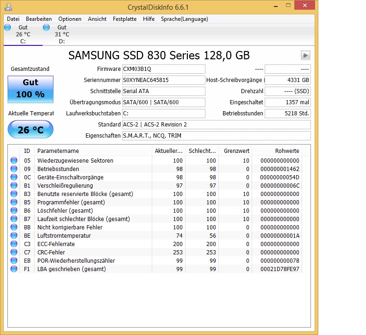The height and width of the screenshot is (335, 366).
Task: Click current value 253 in CRC-Fehler row
Action: (x=178, y=252)
